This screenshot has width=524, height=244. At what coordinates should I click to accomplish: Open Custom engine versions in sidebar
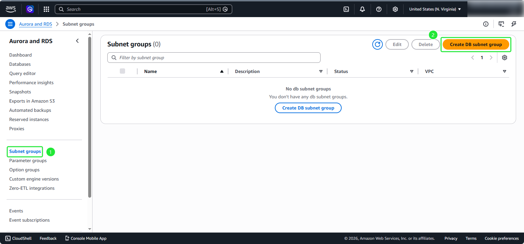34,179
